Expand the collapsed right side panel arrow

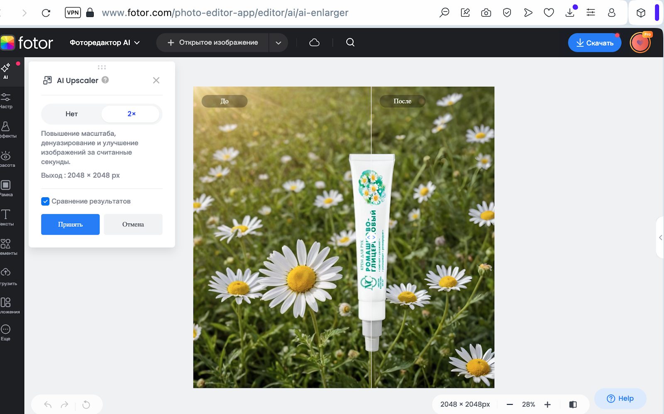tap(660, 238)
